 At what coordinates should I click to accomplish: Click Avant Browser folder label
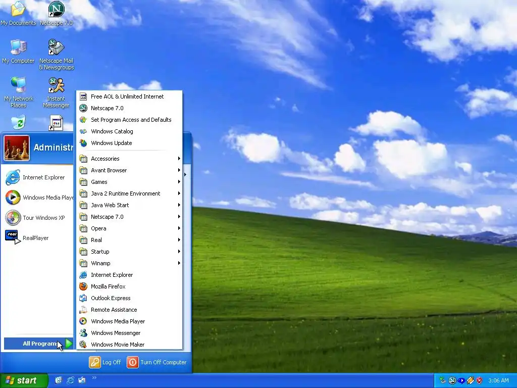pyautogui.click(x=109, y=171)
